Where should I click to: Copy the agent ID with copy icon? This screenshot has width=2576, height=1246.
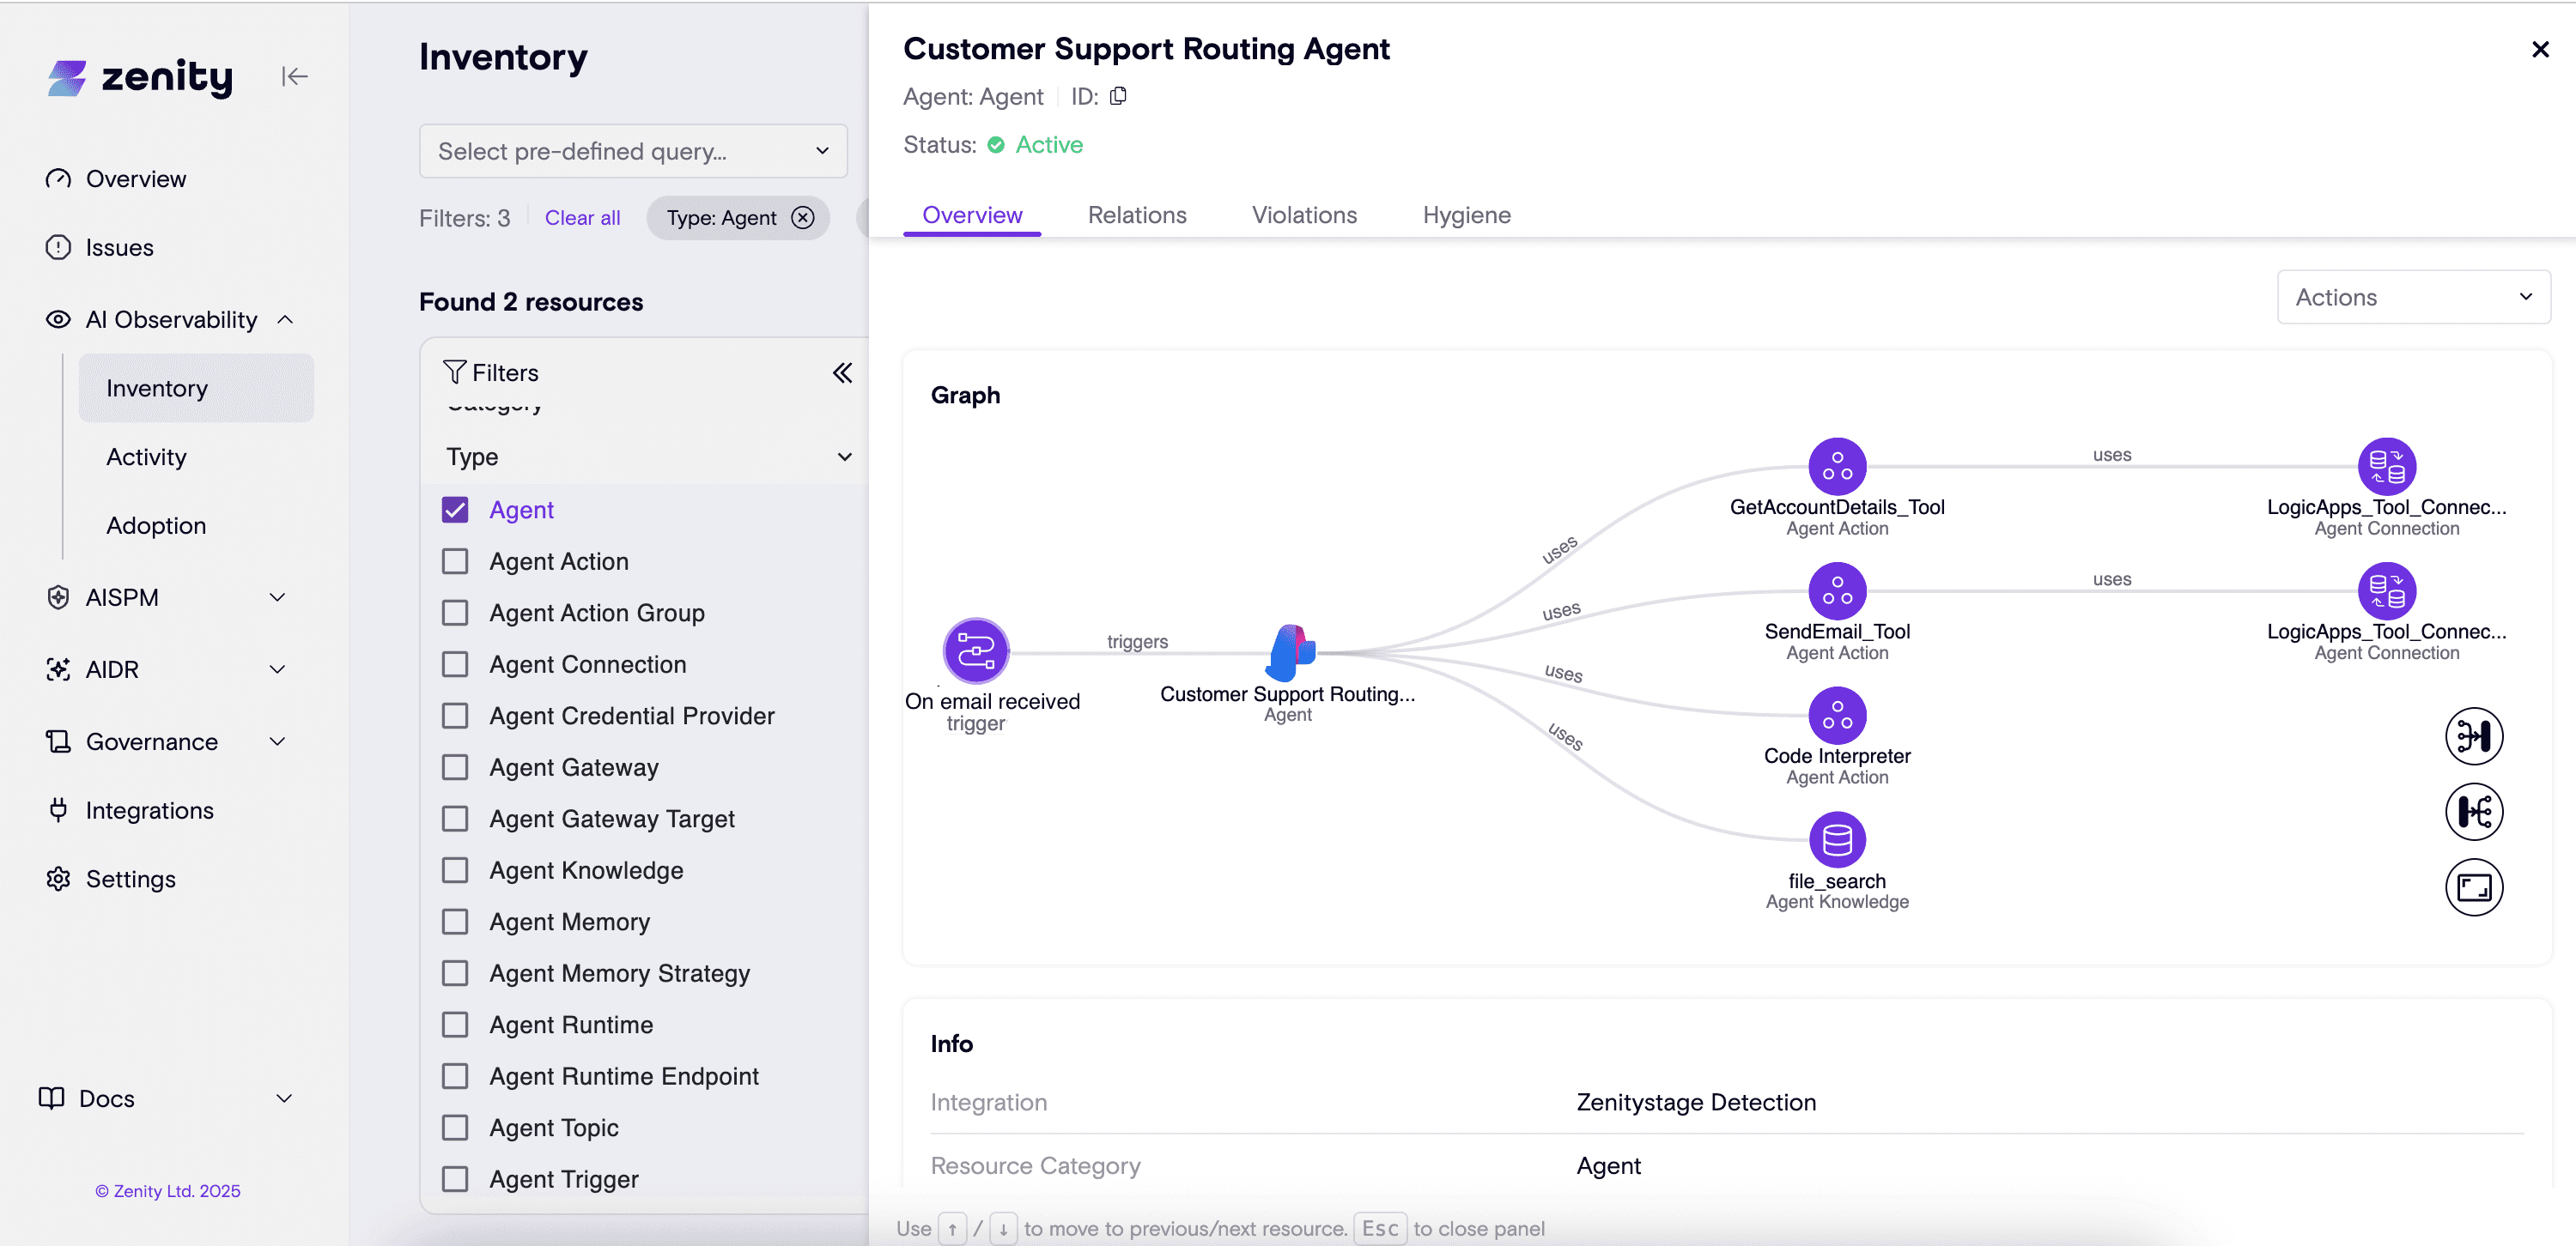tap(1118, 96)
